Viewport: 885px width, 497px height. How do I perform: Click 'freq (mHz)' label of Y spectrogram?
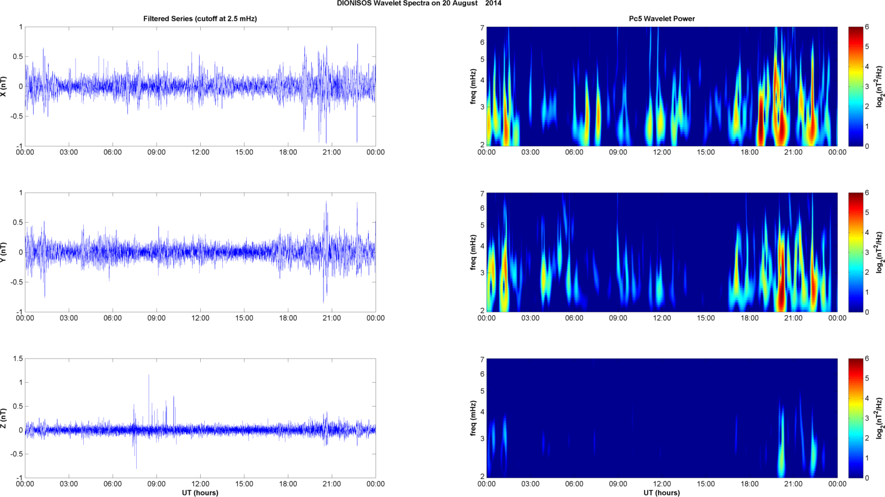click(474, 252)
